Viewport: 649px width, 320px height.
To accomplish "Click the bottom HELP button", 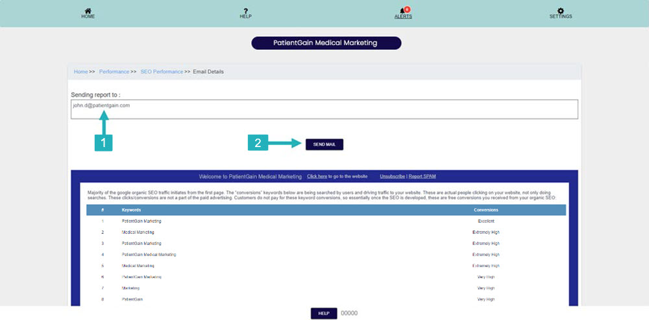I will click(x=324, y=314).
